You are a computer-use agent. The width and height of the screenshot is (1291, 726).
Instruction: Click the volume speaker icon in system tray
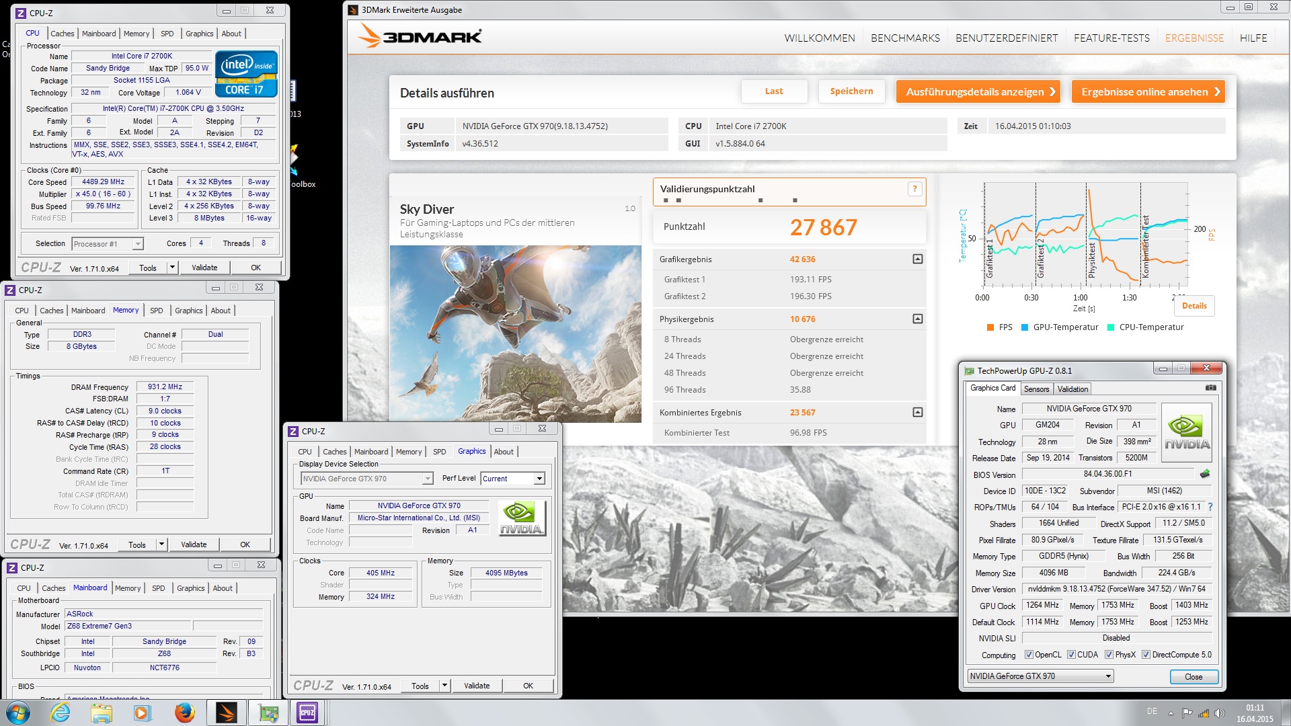[x=1220, y=713]
